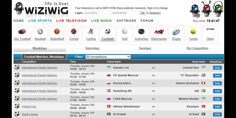This screenshot has height=118, width=236.
Task: Click the Your time clock display
Action: (x=206, y=21)
